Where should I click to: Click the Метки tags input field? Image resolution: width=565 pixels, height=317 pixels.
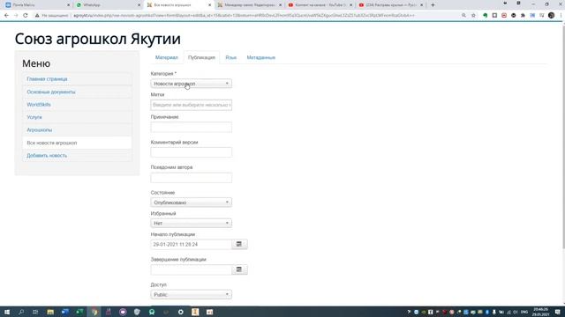(x=191, y=105)
